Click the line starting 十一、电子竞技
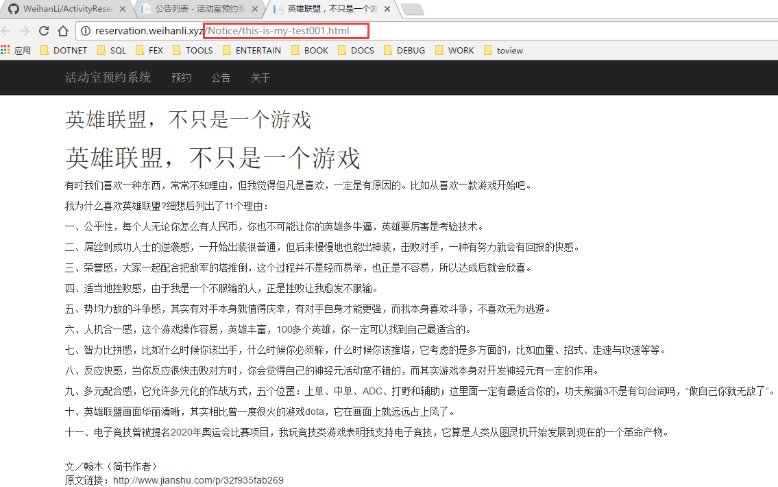Image resolution: width=778 pixels, height=487 pixels. point(367,432)
